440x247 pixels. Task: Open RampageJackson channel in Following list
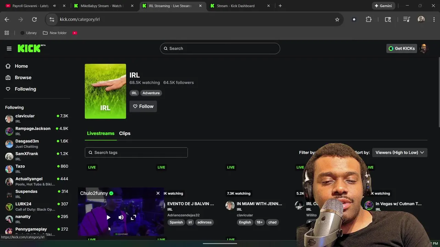coord(36,131)
